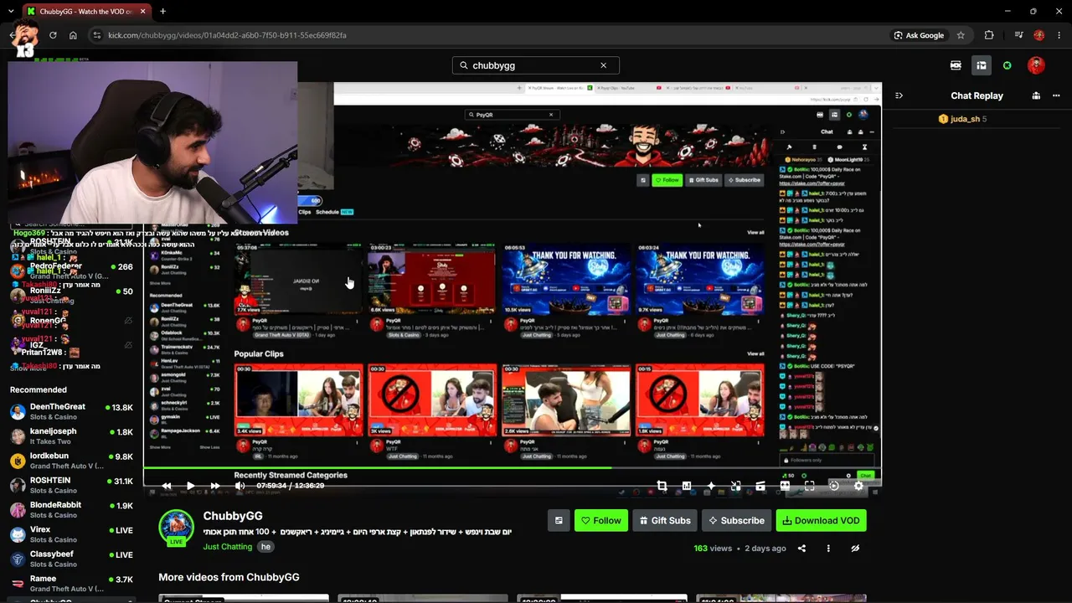Screen dimensions: 1072x603
Task: Reload the browser page
Action: pos(53,35)
